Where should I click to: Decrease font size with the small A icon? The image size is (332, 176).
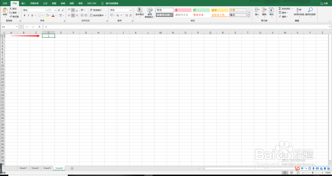click(63, 10)
